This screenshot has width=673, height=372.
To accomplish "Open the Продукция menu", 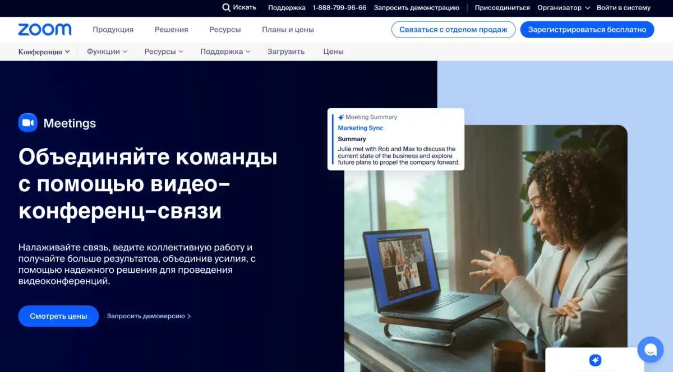I will pyautogui.click(x=113, y=30).
